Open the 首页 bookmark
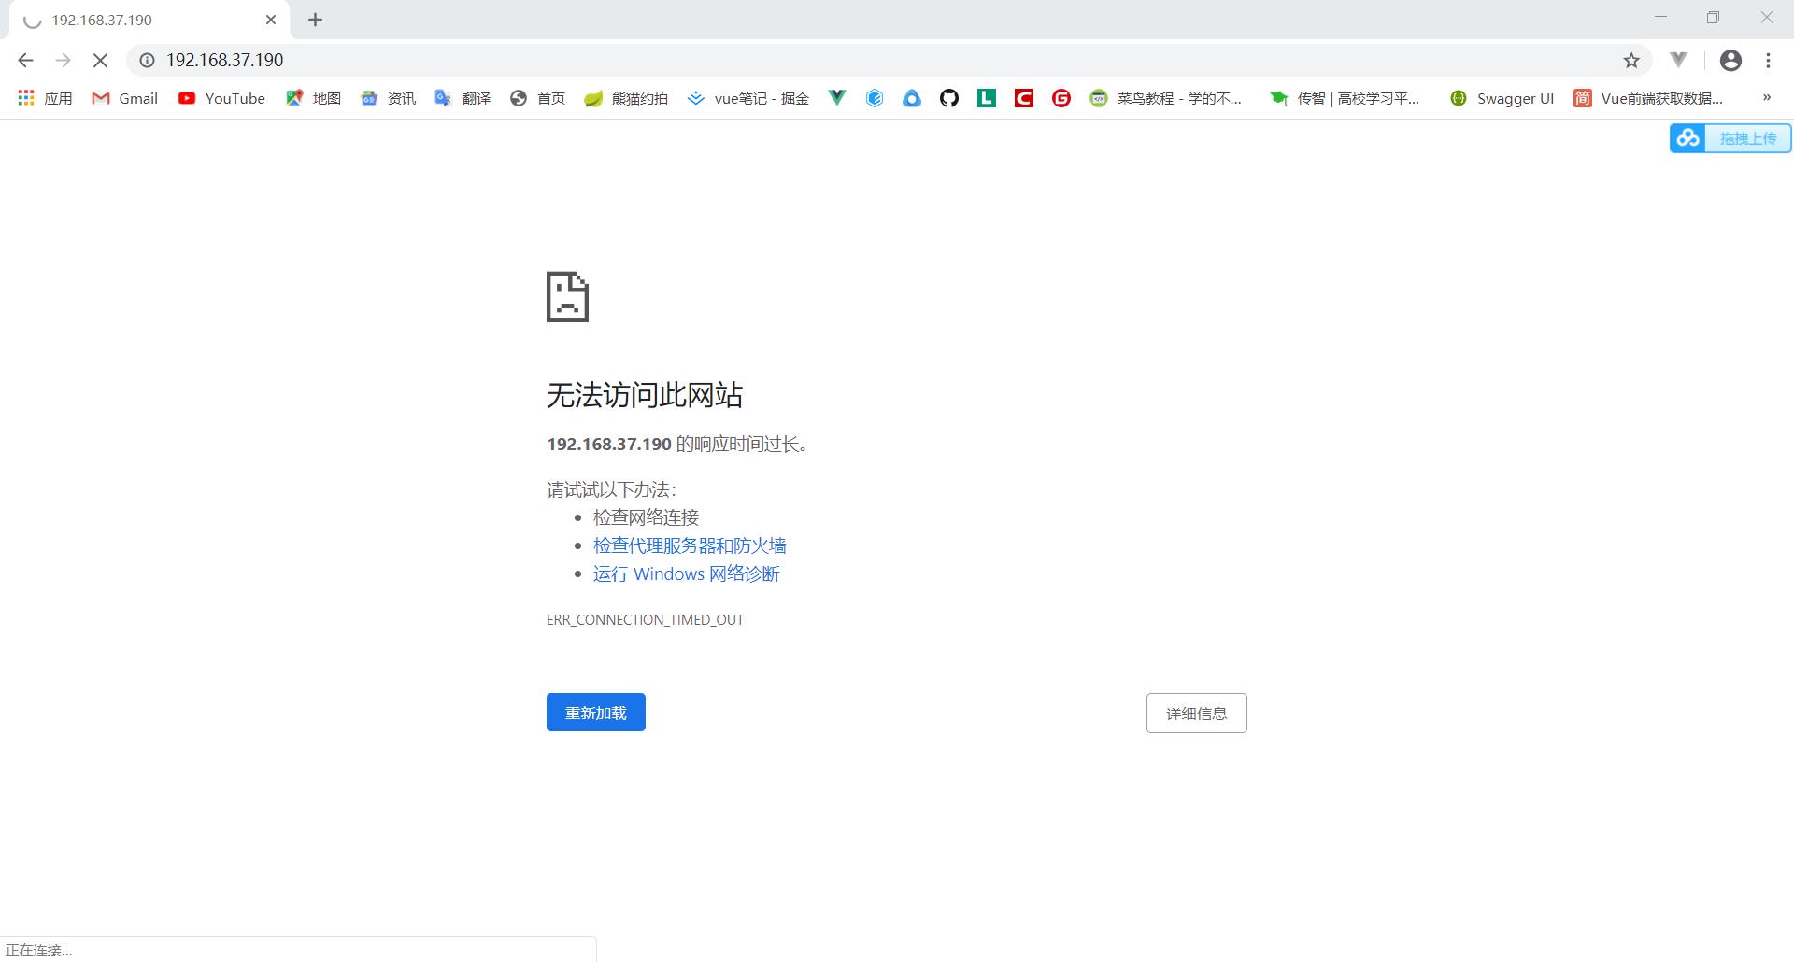1794x962 pixels. coord(537,98)
